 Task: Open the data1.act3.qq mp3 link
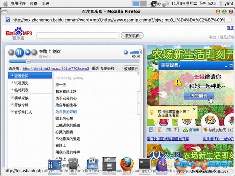pos(56,69)
